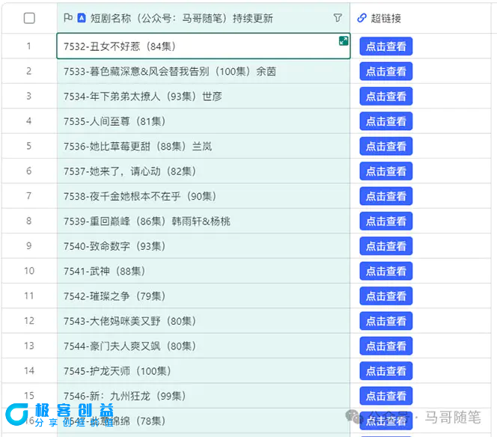
Task: Tick the select-all checkbox in header
Action: tap(29, 18)
